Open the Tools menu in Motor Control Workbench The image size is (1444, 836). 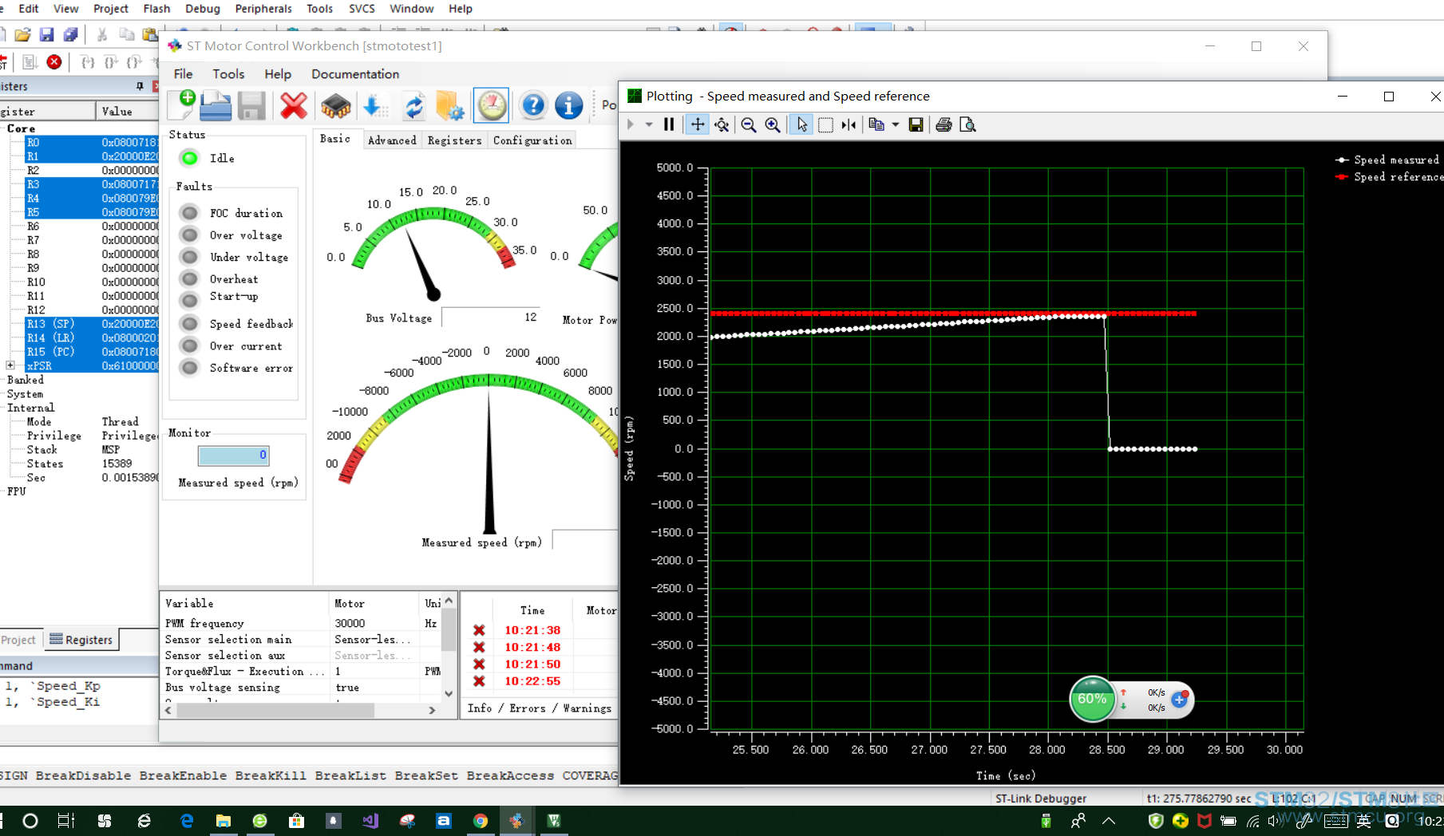(228, 74)
